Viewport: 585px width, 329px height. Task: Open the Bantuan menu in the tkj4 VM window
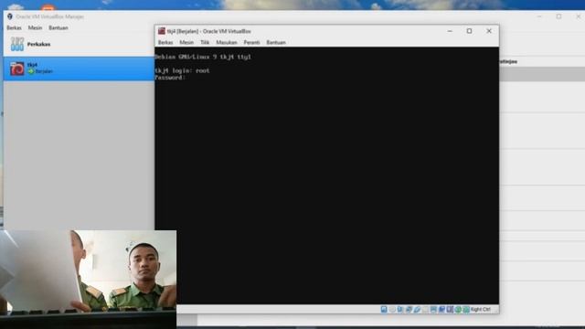pos(276,43)
